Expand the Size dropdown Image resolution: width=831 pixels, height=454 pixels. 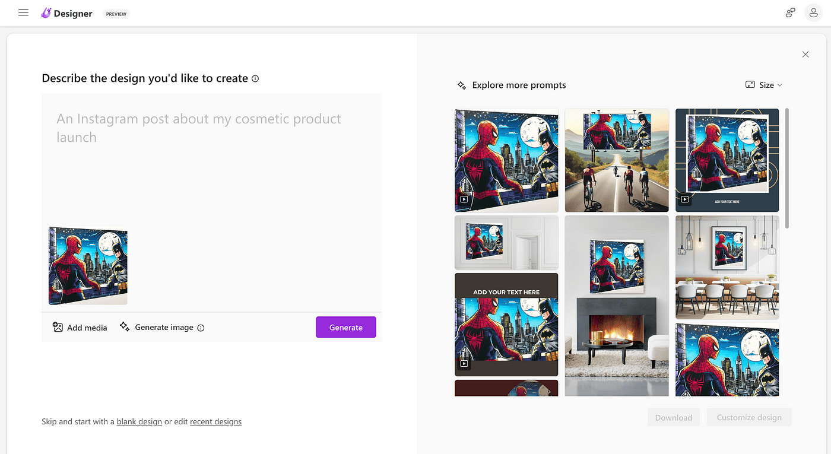(764, 85)
